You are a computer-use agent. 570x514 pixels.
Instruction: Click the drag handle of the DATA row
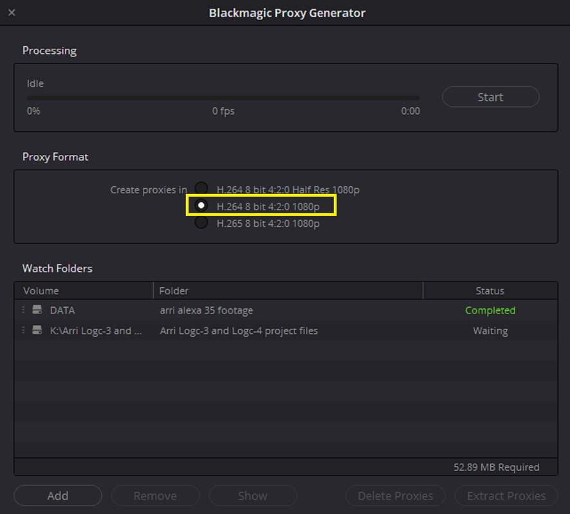coord(23,310)
